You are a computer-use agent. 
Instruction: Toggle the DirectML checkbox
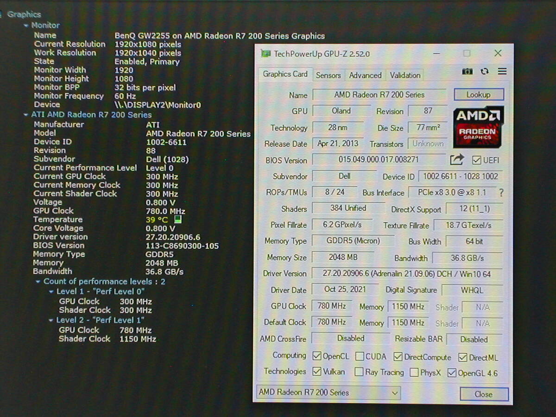[x=462, y=357]
